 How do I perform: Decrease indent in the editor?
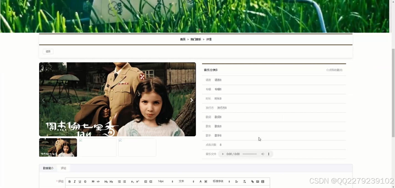[x=146, y=182]
